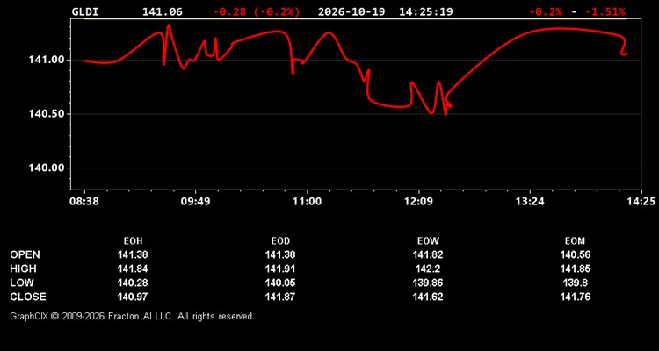This screenshot has height=351, width=659.
Task: Click the GraphCIX copyright notice
Action: (x=132, y=316)
